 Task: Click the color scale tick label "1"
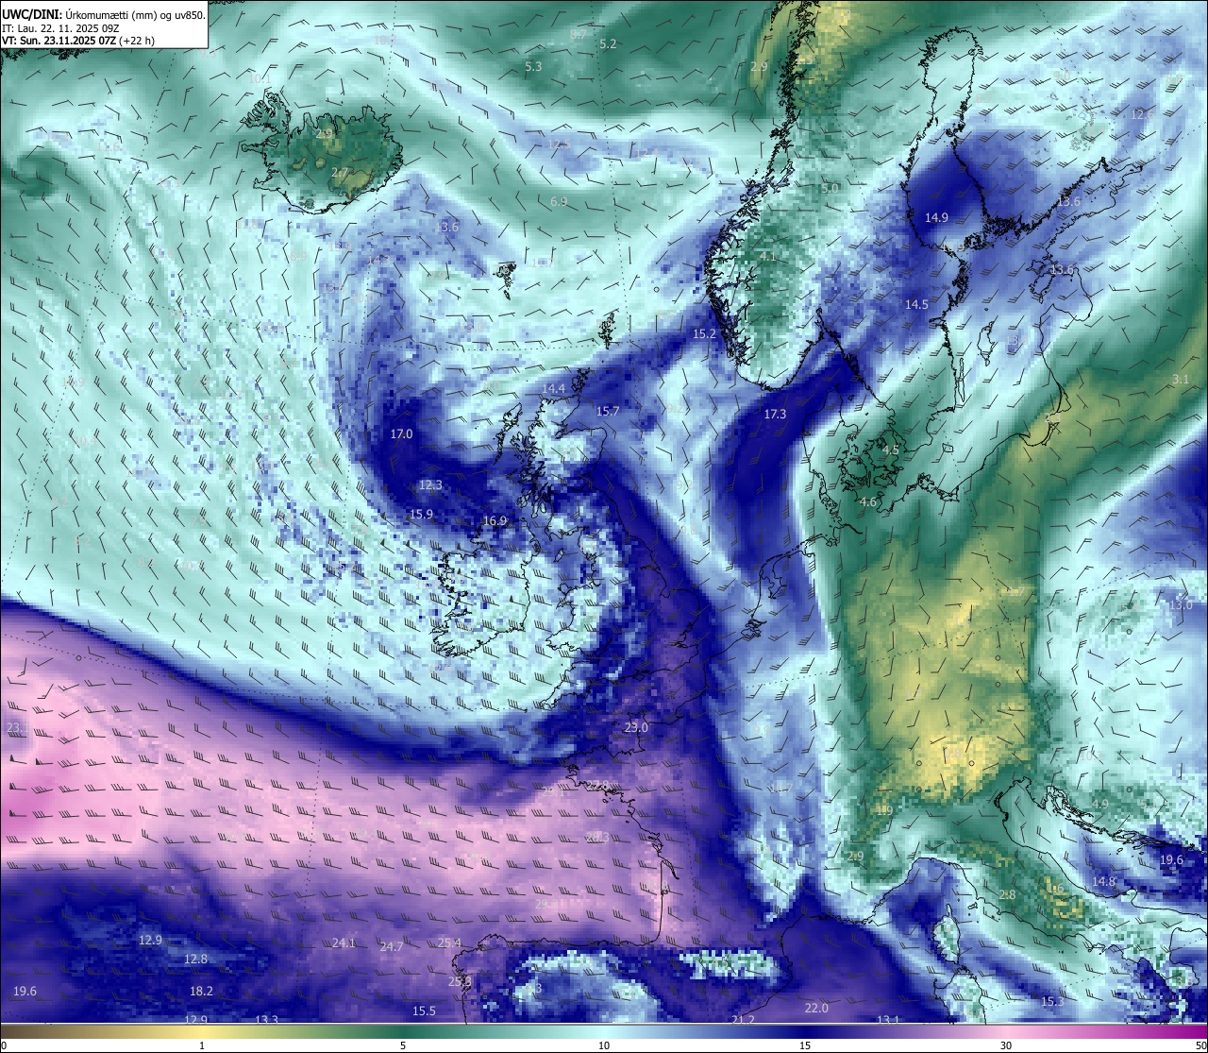coord(201,1045)
